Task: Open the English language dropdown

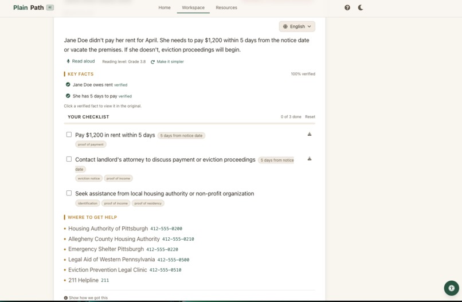Action: [297, 26]
